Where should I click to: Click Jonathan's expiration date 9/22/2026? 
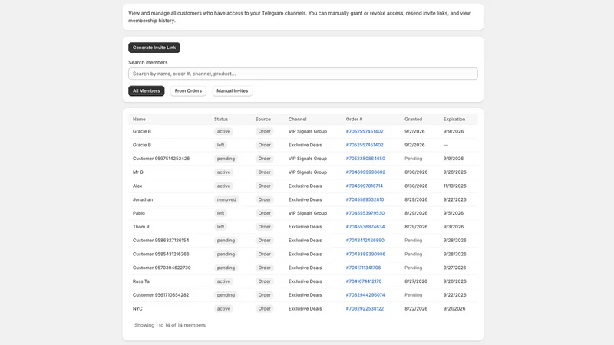(454, 199)
